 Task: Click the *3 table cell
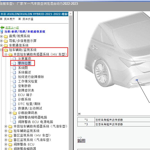tap(86, 124)
